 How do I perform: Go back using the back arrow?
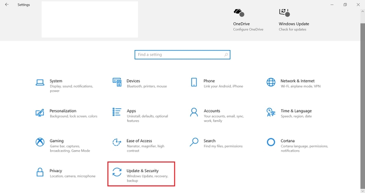pos(7,5)
